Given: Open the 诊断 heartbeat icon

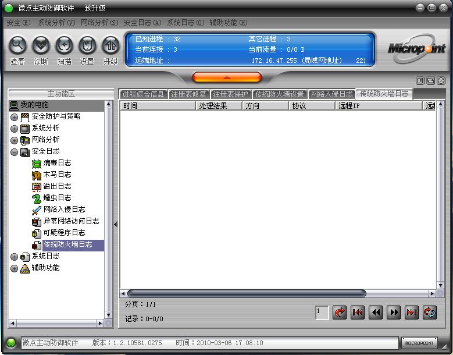Looking at the screenshot, I should coord(41,45).
